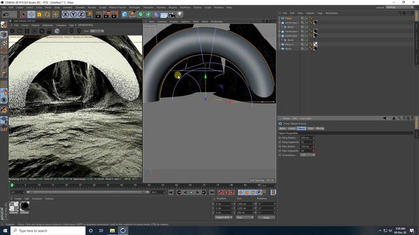Image resolution: width=419 pixels, height=235 pixels.
Task: Activate the Scale tool in the toolbar
Action: click(39, 14)
